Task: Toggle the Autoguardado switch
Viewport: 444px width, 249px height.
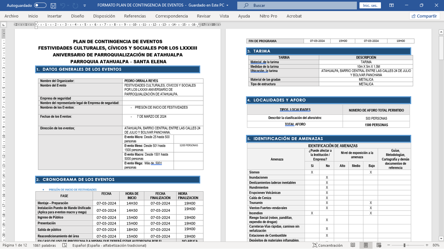Action: click(40, 6)
